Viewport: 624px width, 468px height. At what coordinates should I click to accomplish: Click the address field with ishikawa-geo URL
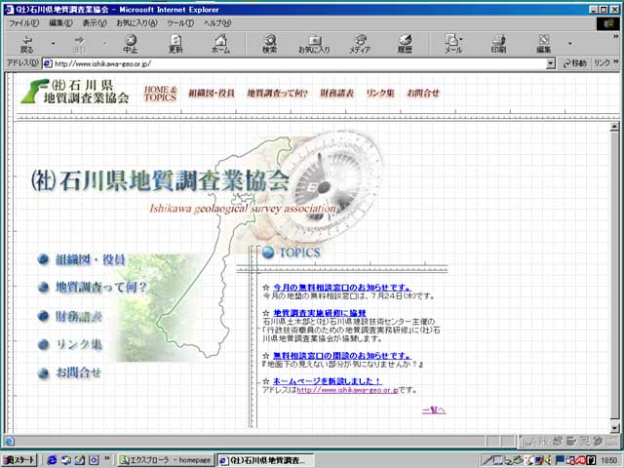298,63
